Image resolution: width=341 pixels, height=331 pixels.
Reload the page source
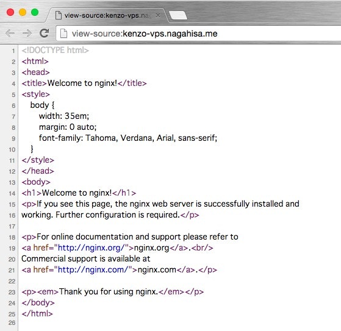point(45,33)
